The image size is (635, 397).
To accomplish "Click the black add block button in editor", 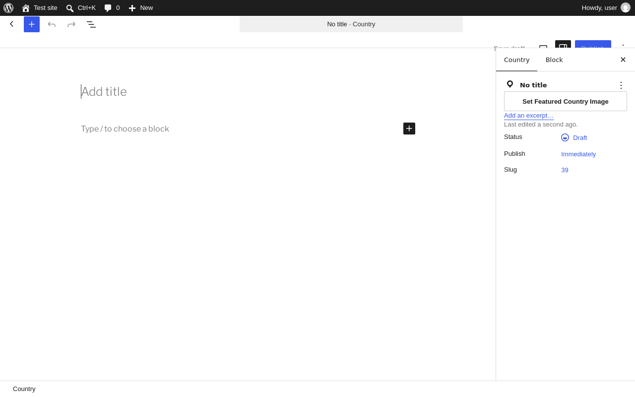I will point(409,129).
